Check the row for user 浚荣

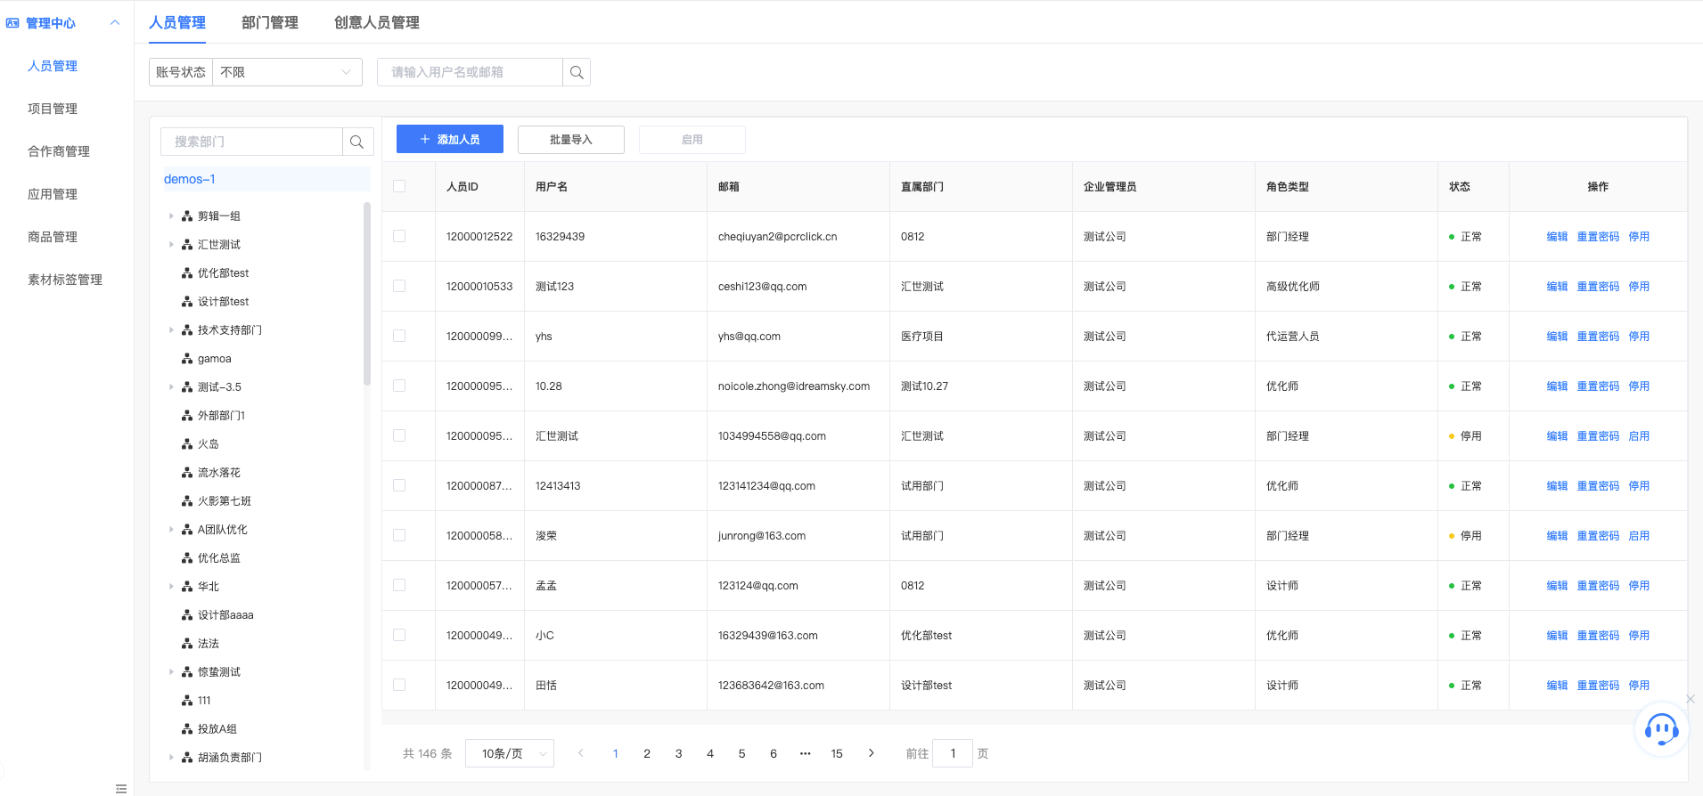coord(399,535)
